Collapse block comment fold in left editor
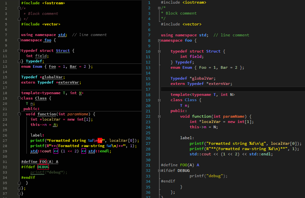 click(19, 8)
